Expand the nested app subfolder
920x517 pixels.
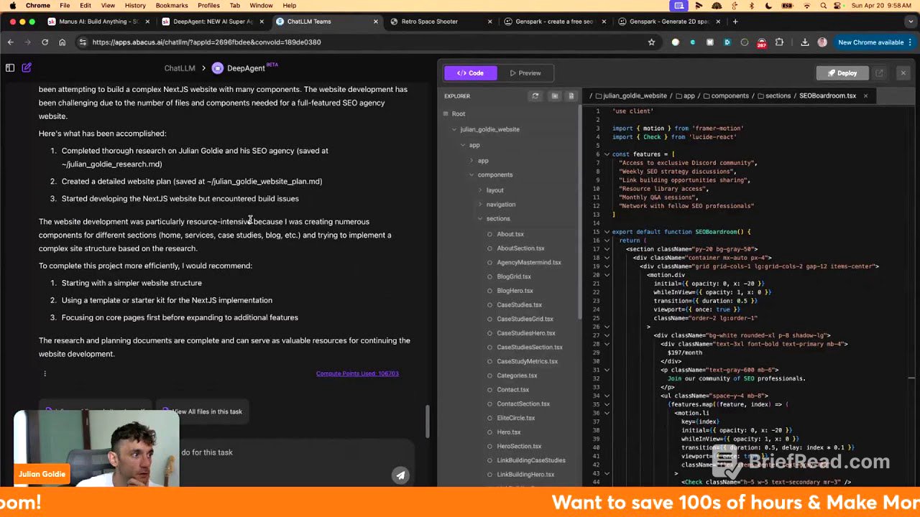click(471, 160)
